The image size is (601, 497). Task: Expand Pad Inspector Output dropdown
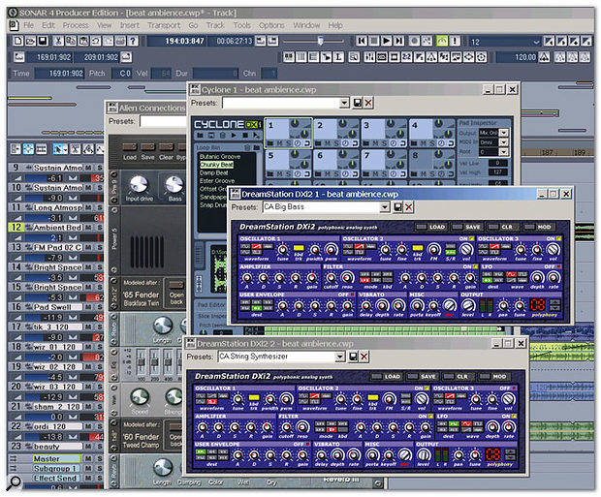(x=504, y=133)
